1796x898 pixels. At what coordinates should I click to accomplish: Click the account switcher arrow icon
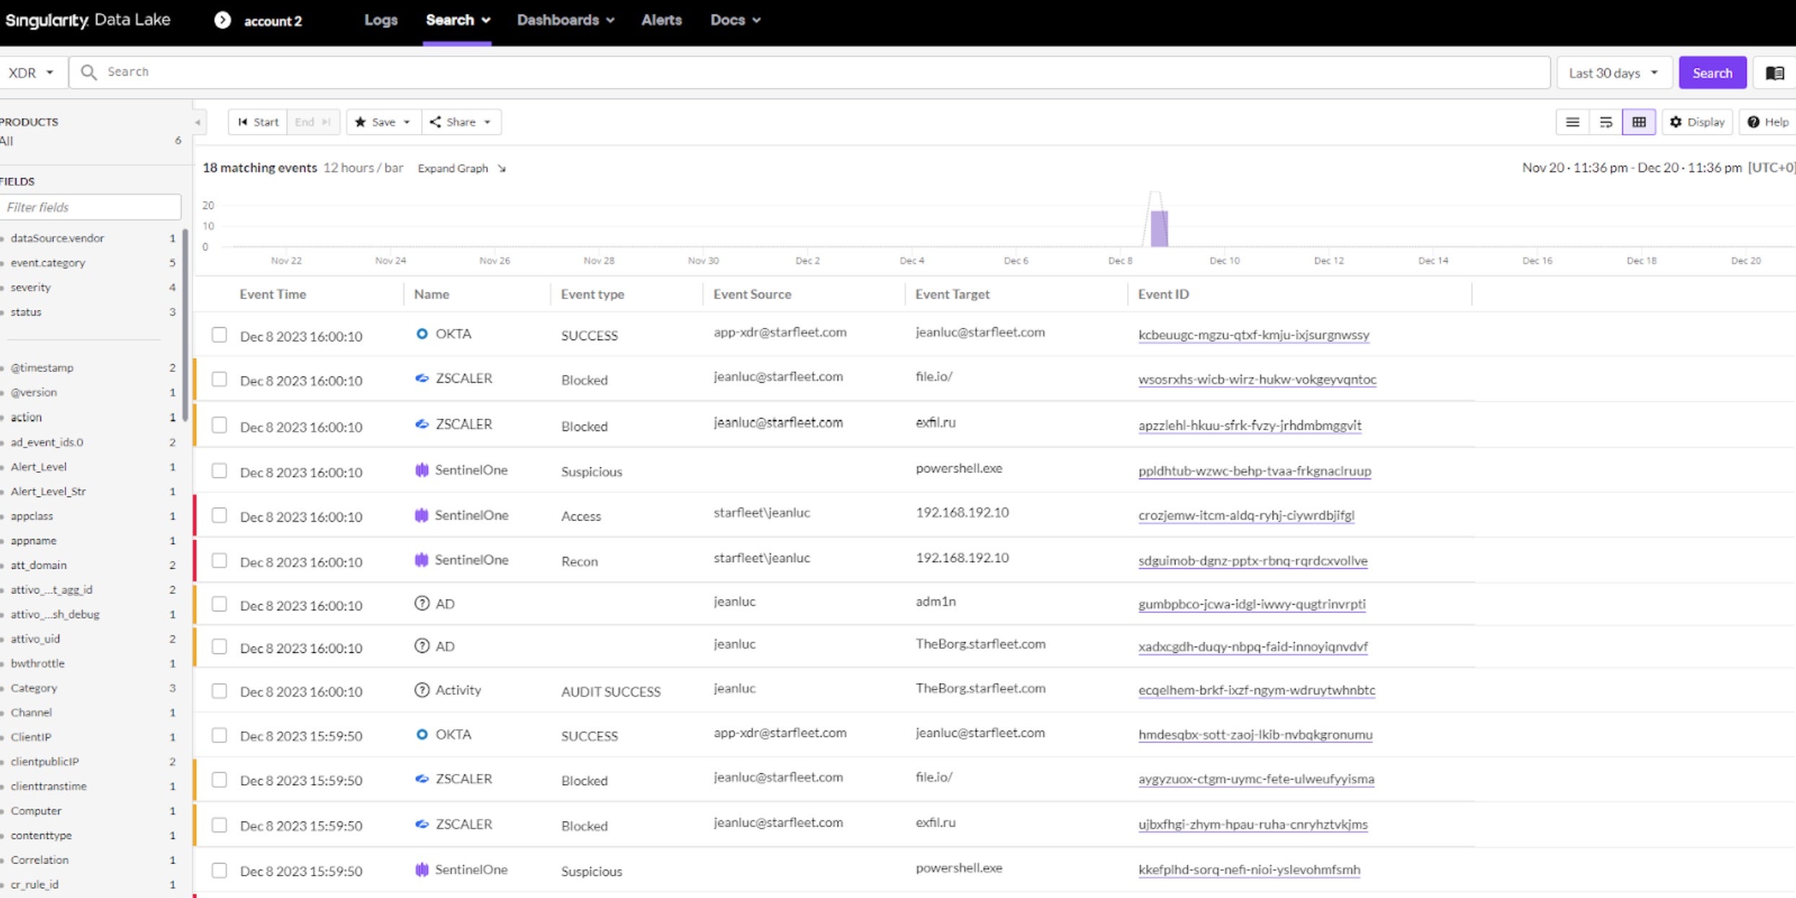[223, 20]
